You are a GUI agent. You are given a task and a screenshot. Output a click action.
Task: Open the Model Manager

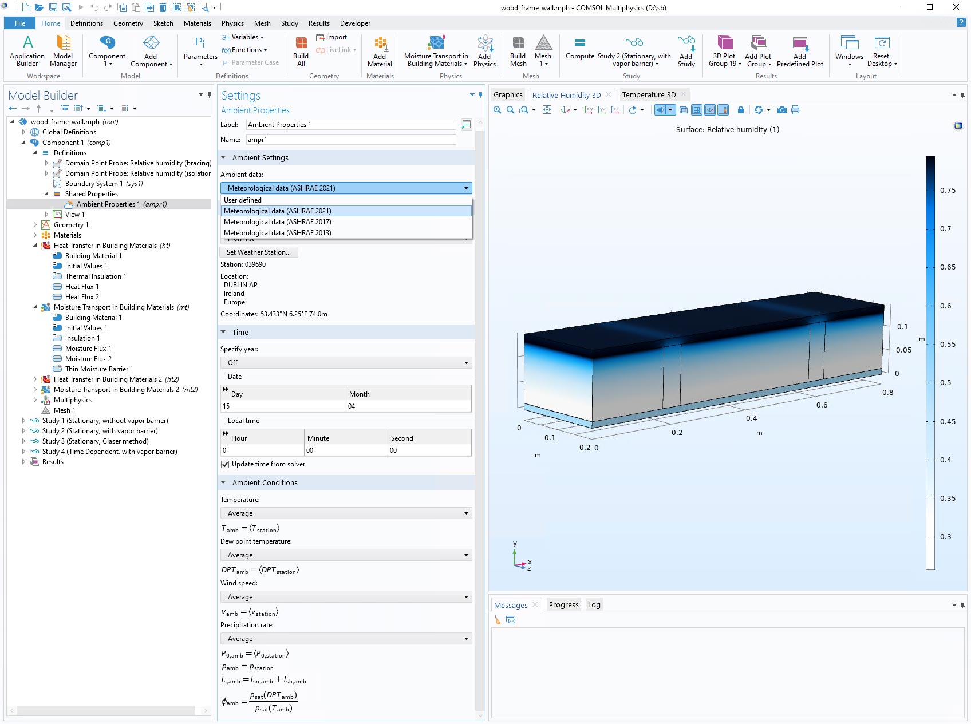click(63, 51)
